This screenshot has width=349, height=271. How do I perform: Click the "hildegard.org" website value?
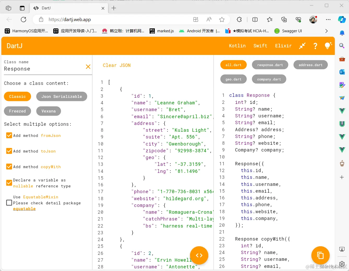click(x=185, y=199)
